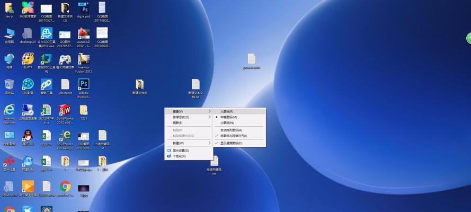
Task: Select the SEO2017 xlsx Excel file
Action: point(46,110)
